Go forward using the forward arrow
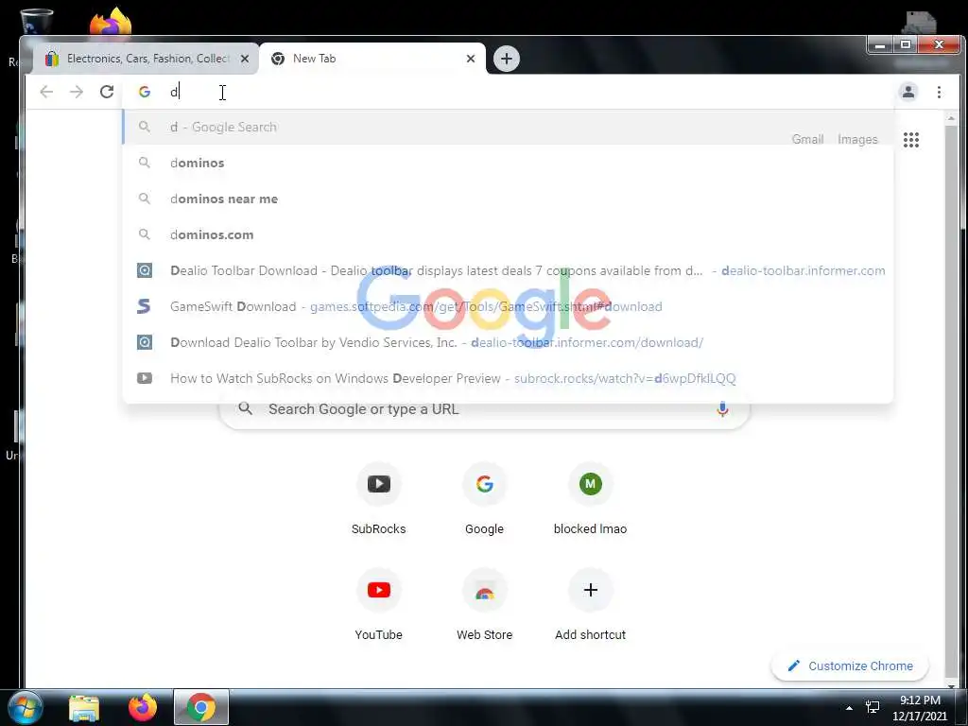 [77, 92]
